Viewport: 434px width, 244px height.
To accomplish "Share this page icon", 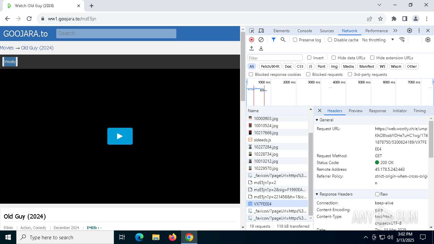I will pyautogui.click(x=370, y=19).
